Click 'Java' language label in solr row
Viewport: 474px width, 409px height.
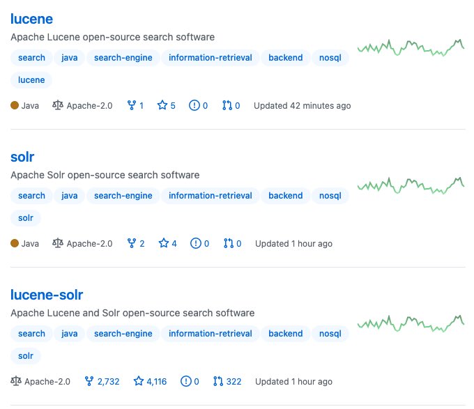(x=30, y=243)
